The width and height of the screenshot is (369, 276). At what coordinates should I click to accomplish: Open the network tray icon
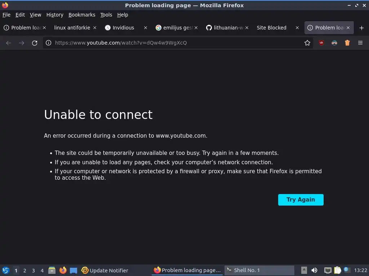point(328,271)
